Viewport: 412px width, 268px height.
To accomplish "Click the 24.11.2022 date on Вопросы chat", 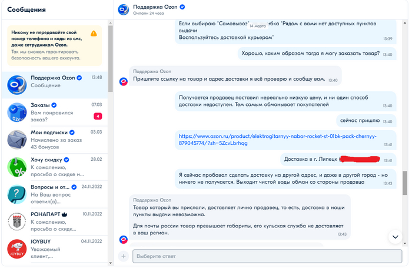I will click(92, 187).
